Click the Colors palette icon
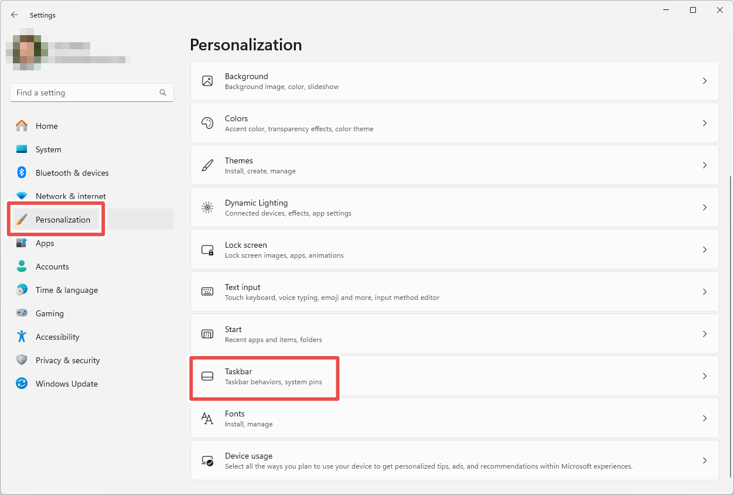The image size is (734, 495). click(x=207, y=123)
